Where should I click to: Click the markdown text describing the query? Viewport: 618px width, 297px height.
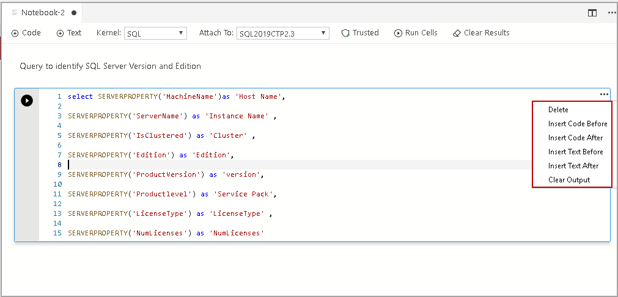[x=110, y=66]
